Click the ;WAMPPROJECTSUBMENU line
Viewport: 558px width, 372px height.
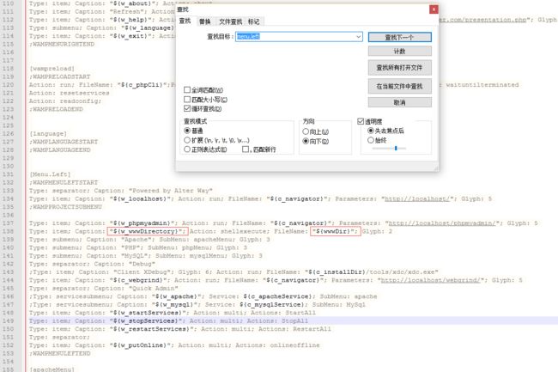pyautogui.click(x=66, y=207)
